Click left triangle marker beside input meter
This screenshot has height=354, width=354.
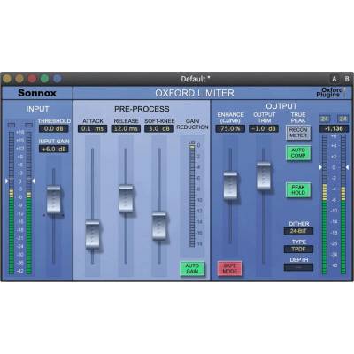pyautogui.click(x=6, y=181)
